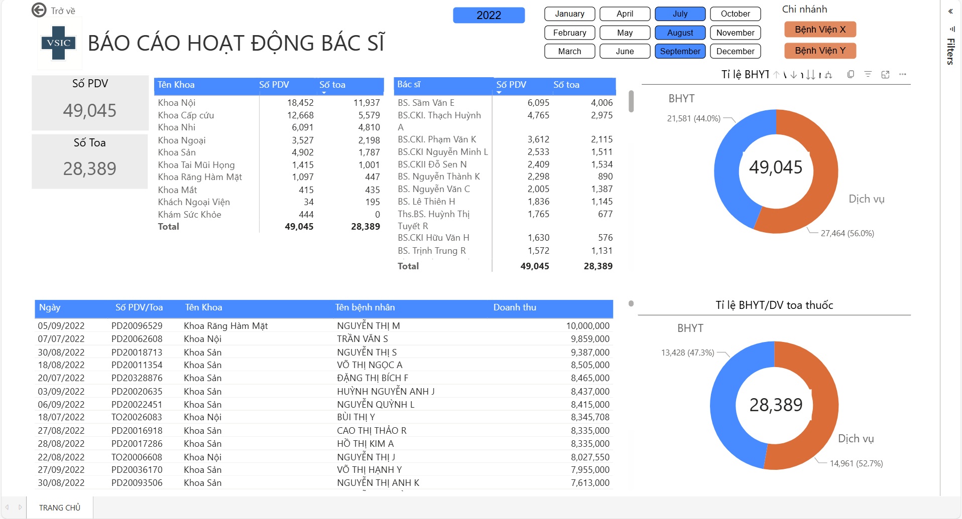This screenshot has height=519, width=962.
Task: Open the TRANG CHỦ page tab
Action: coord(60,507)
